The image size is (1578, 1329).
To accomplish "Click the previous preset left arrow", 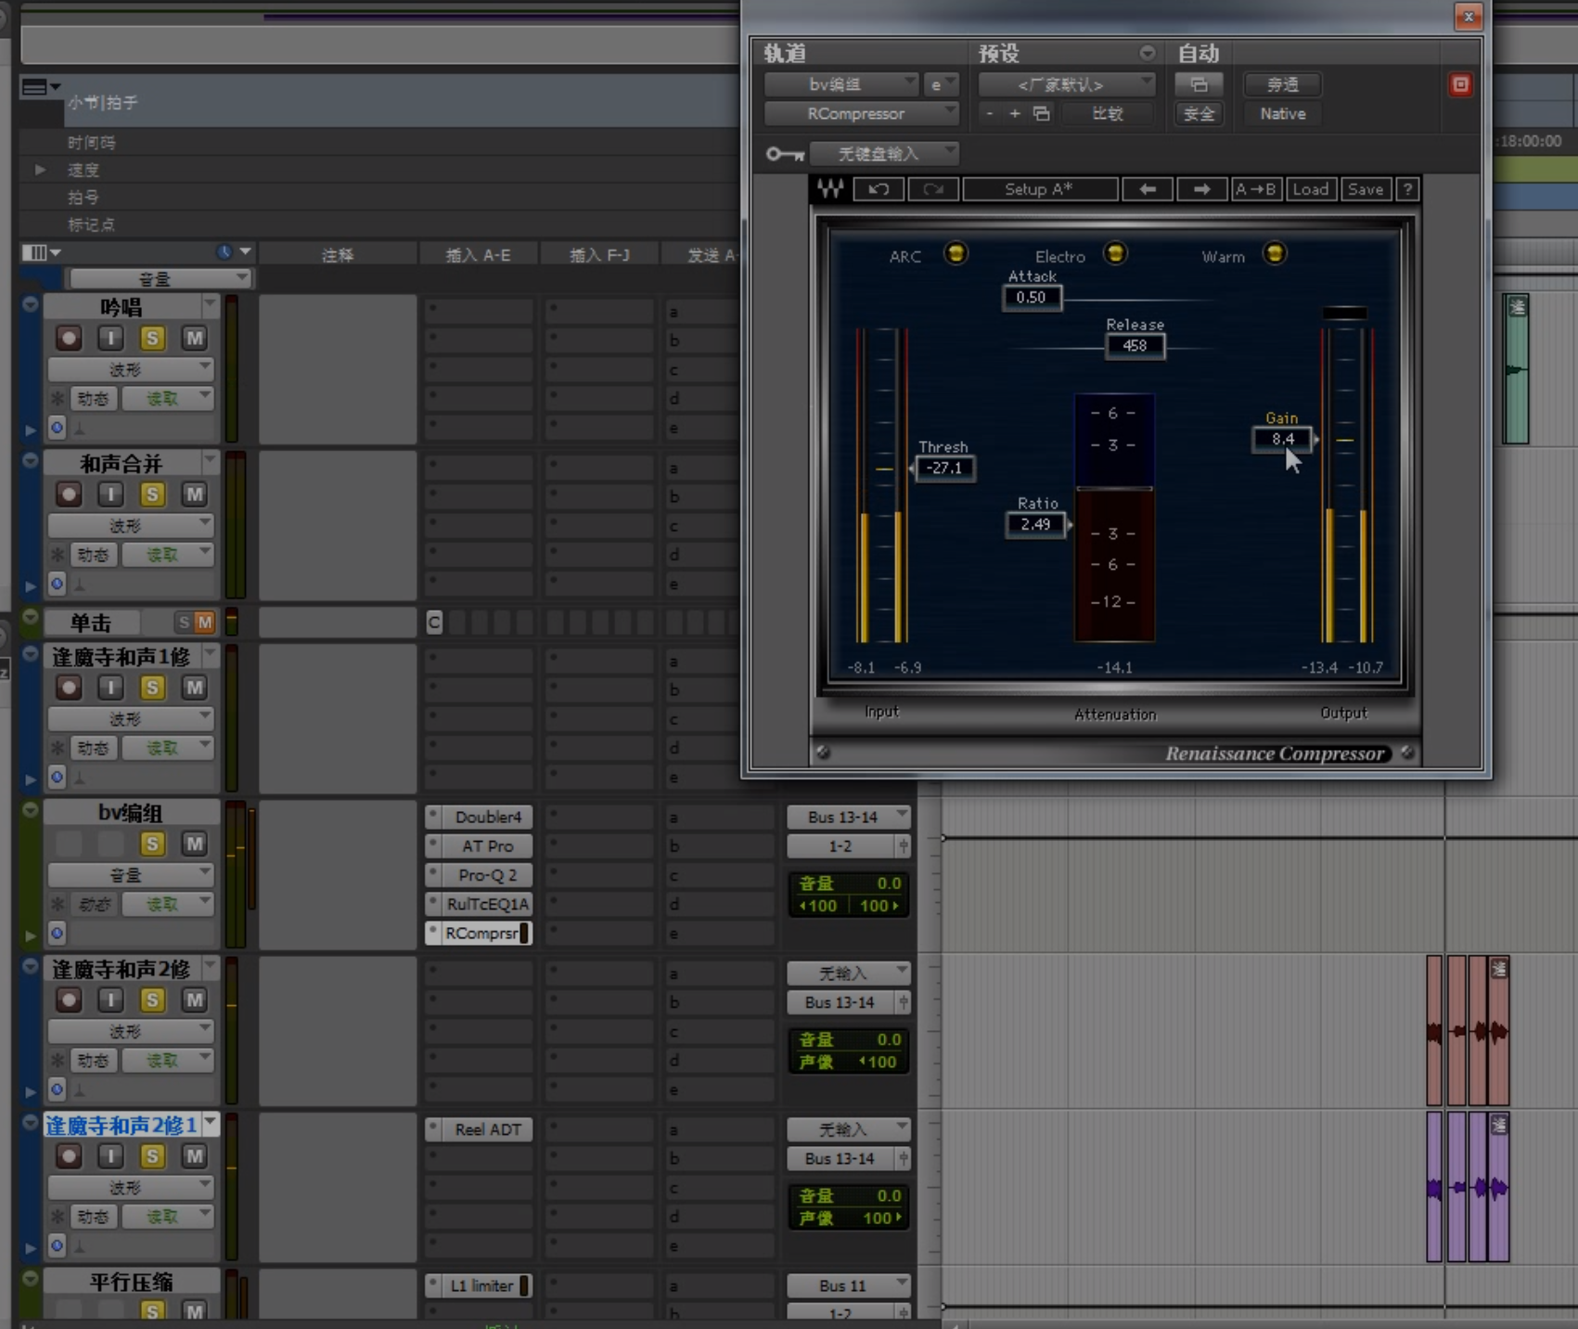I will (1148, 189).
